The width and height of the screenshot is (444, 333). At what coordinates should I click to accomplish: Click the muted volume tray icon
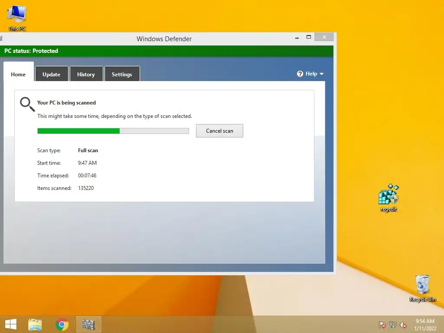pos(403,325)
